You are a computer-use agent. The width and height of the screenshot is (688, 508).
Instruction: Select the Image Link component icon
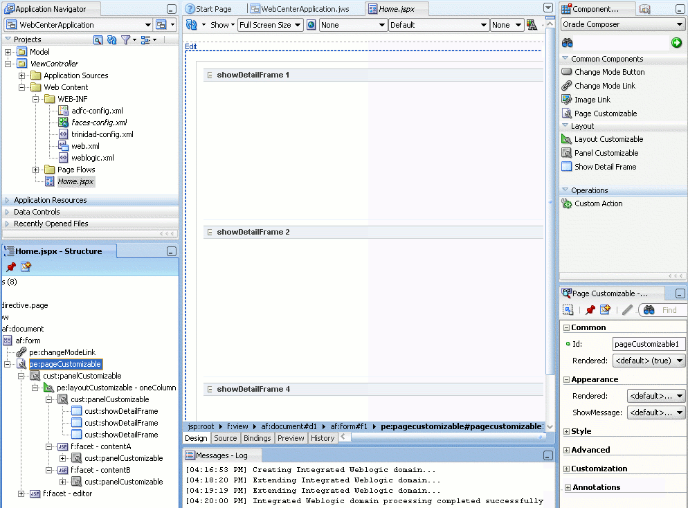(x=566, y=100)
